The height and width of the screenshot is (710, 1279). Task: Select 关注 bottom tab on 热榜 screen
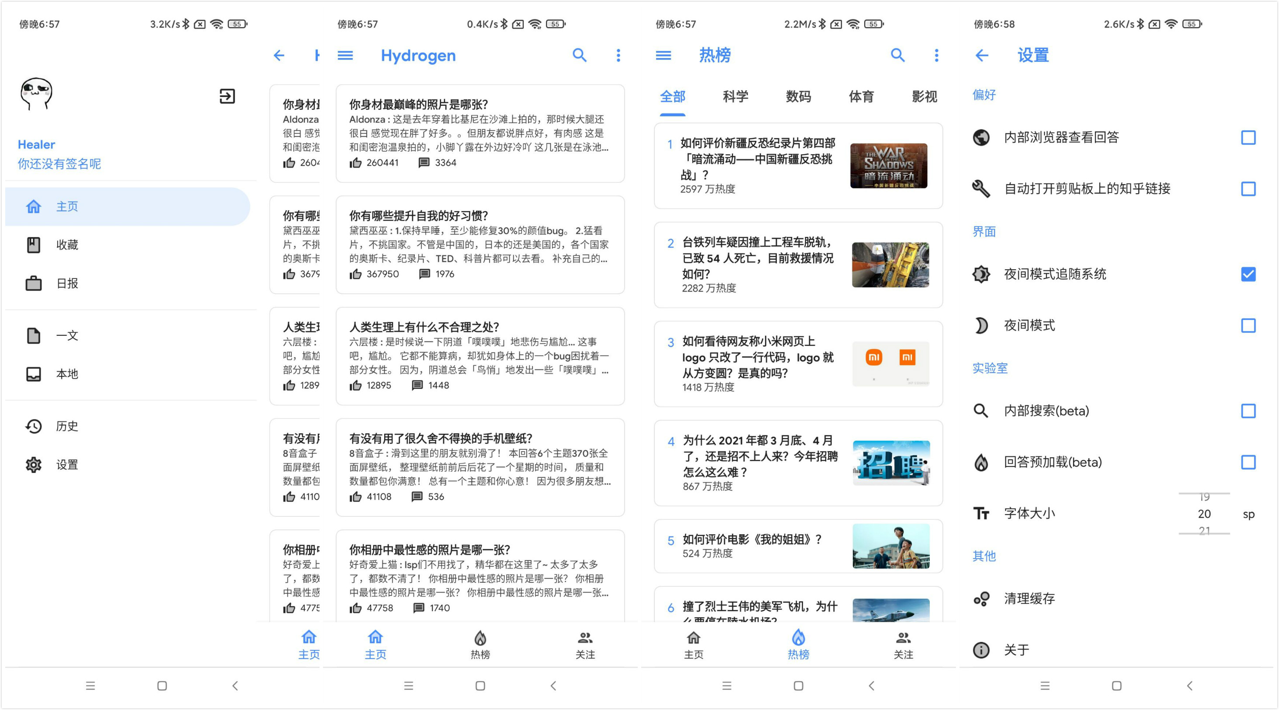click(903, 644)
